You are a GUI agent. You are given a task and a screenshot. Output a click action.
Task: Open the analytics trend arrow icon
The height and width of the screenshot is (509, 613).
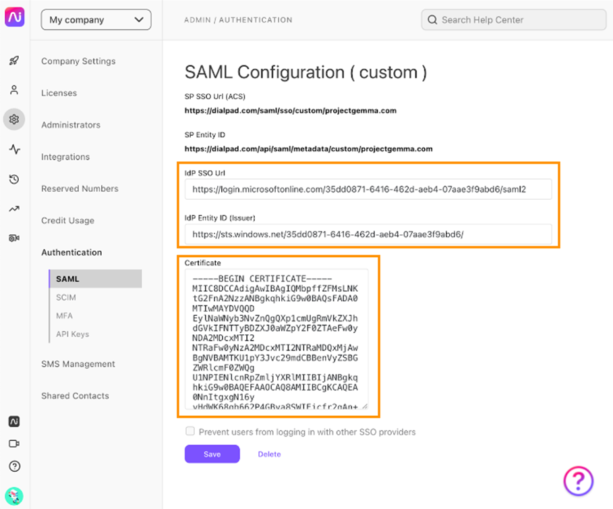pos(14,209)
